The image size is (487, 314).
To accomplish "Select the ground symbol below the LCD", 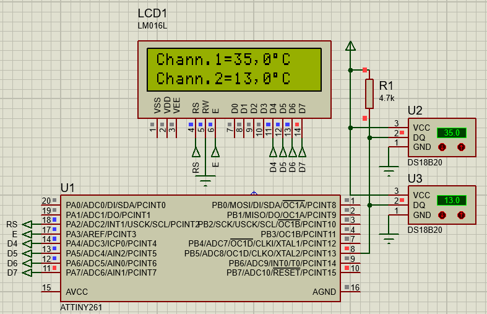I will coord(205,180).
